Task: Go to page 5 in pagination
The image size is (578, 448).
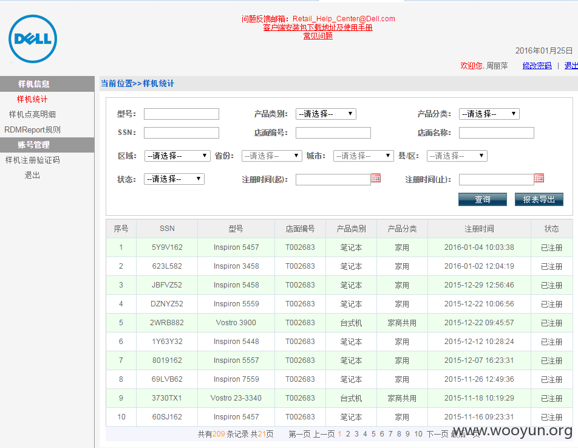Action: (x=373, y=434)
